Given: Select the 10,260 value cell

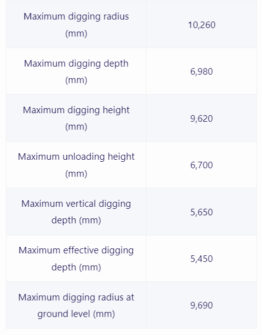Looking at the screenshot, I should pyautogui.click(x=201, y=25).
